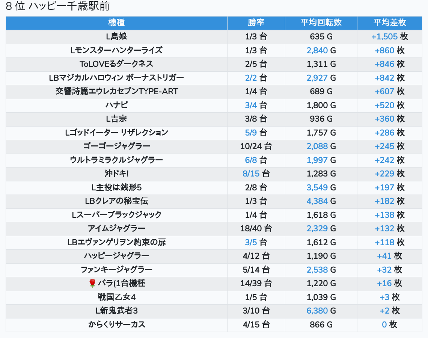Click 交響詩篇エウレカセブンTYPE-ART machine name
The width and height of the screenshot is (428, 338).
click(x=116, y=92)
